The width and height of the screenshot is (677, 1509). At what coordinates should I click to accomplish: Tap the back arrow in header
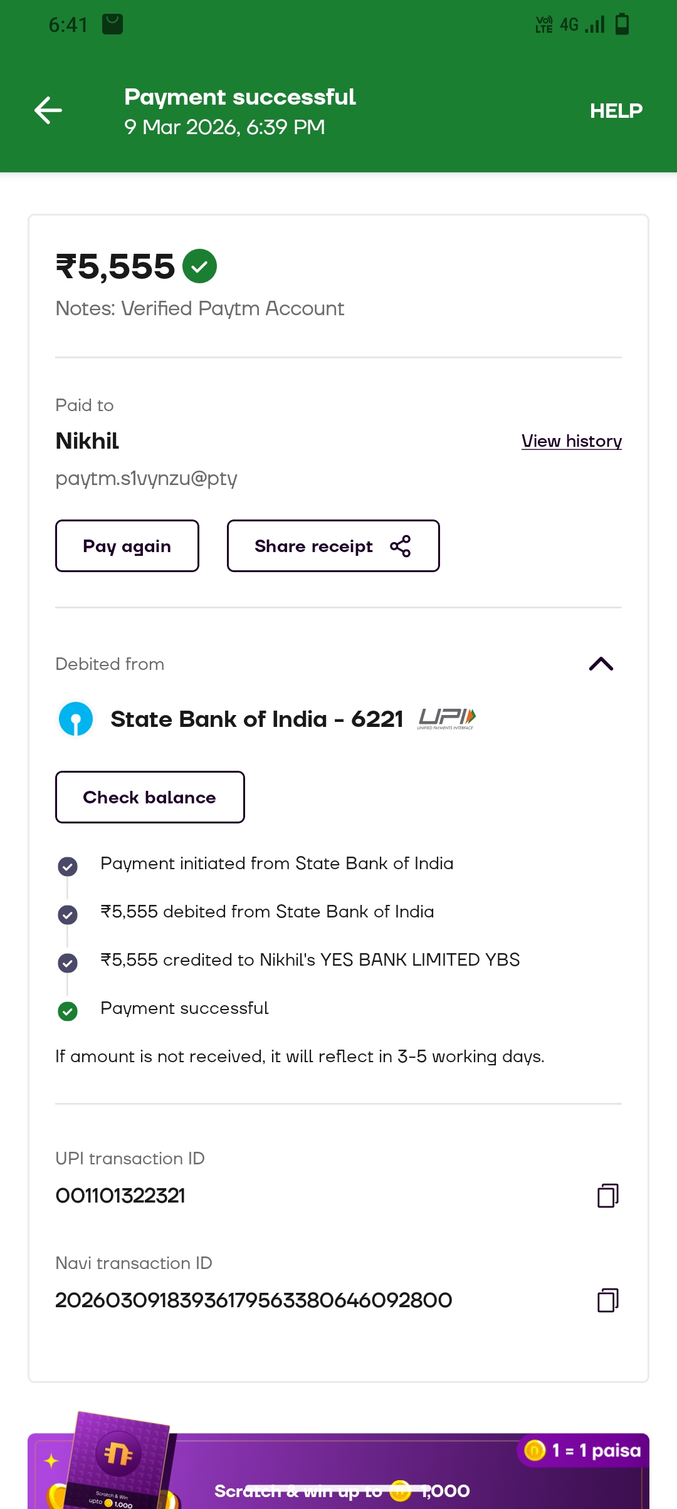[48, 111]
